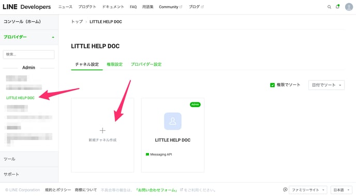Open the user profile avatar
This screenshot has width=356, height=196.
(x=349, y=7)
